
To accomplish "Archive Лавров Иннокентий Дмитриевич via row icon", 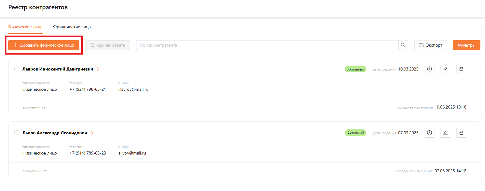I will click(x=461, y=69).
